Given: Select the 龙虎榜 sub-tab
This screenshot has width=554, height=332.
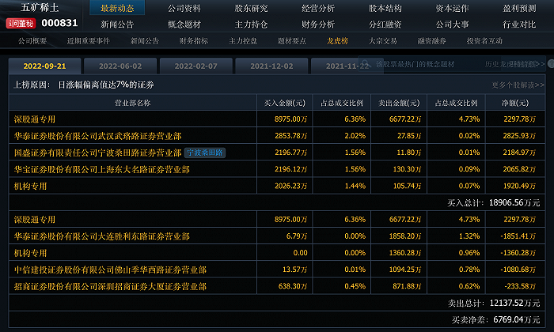Looking at the screenshot, I should pos(340,40).
